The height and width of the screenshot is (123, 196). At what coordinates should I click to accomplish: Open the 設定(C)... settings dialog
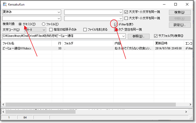177,24
